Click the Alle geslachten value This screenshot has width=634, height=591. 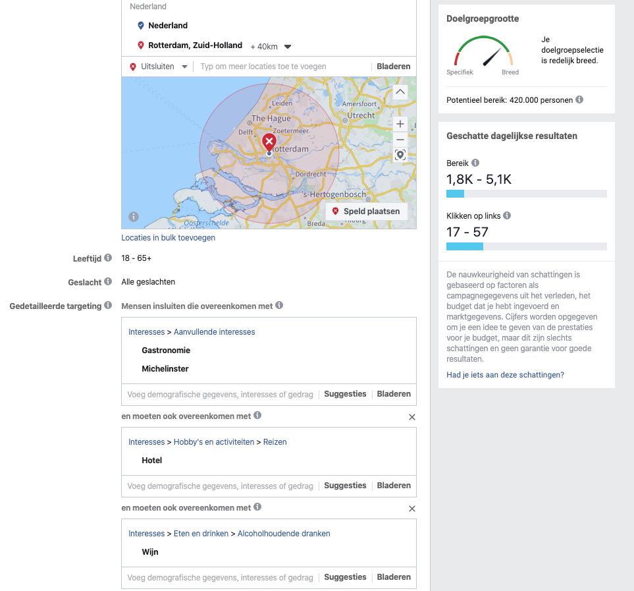[148, 282]
